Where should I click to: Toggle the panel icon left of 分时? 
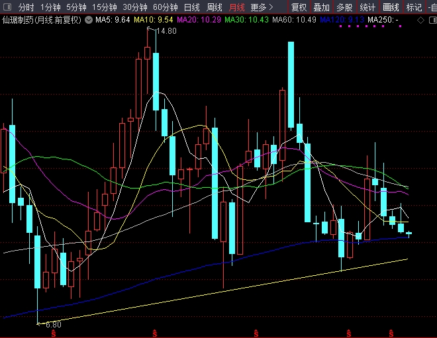pos(7,7)
